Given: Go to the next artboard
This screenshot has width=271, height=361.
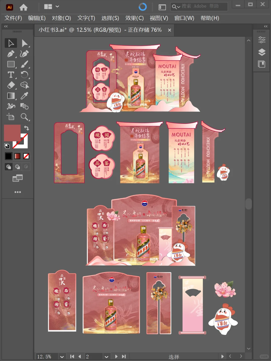Looking at the screenshot, I should tap(116, 356).
